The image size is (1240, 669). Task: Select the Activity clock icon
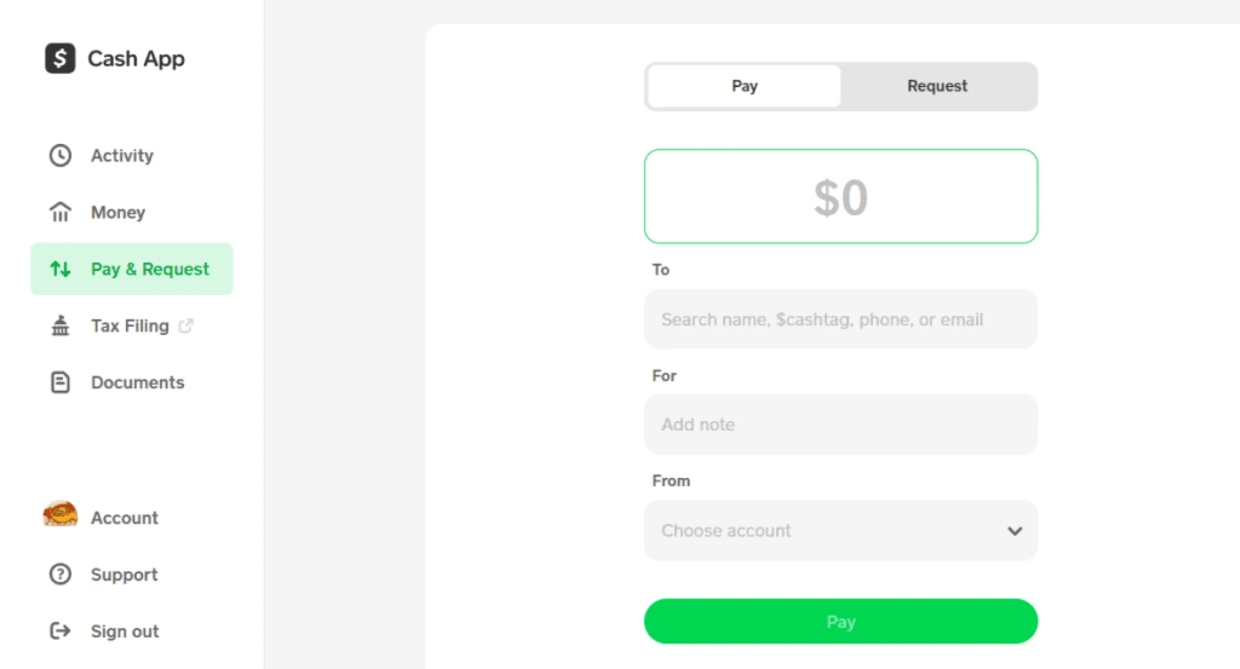60,155
